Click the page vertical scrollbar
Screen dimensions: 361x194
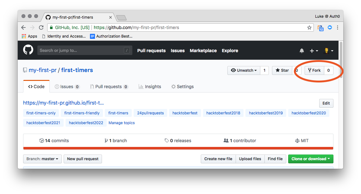(341, 60)
